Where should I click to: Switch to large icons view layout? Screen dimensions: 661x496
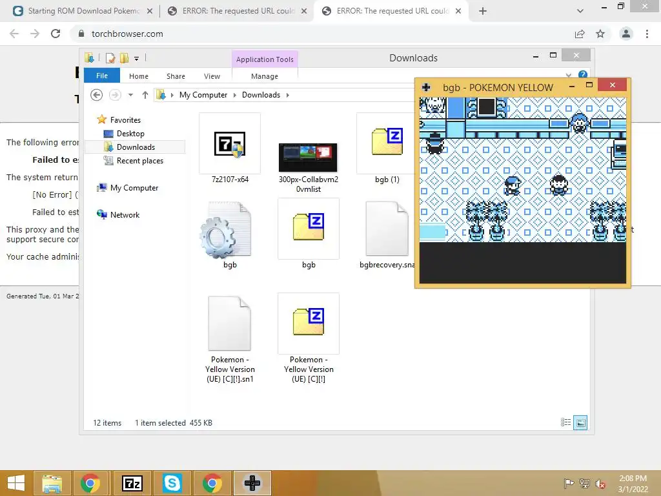click(580, 422)
